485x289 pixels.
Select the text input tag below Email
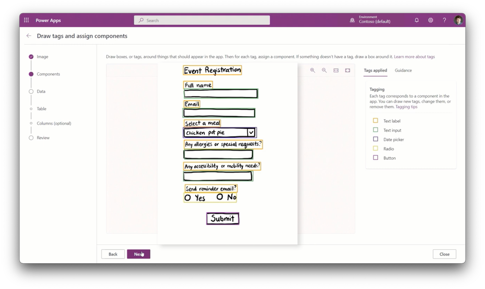[x=219, y=113]
